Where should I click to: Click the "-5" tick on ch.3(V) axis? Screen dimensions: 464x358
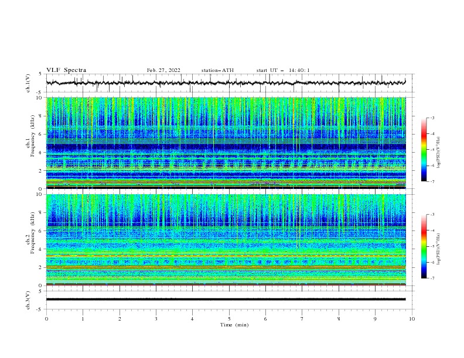tap(39, 309)
